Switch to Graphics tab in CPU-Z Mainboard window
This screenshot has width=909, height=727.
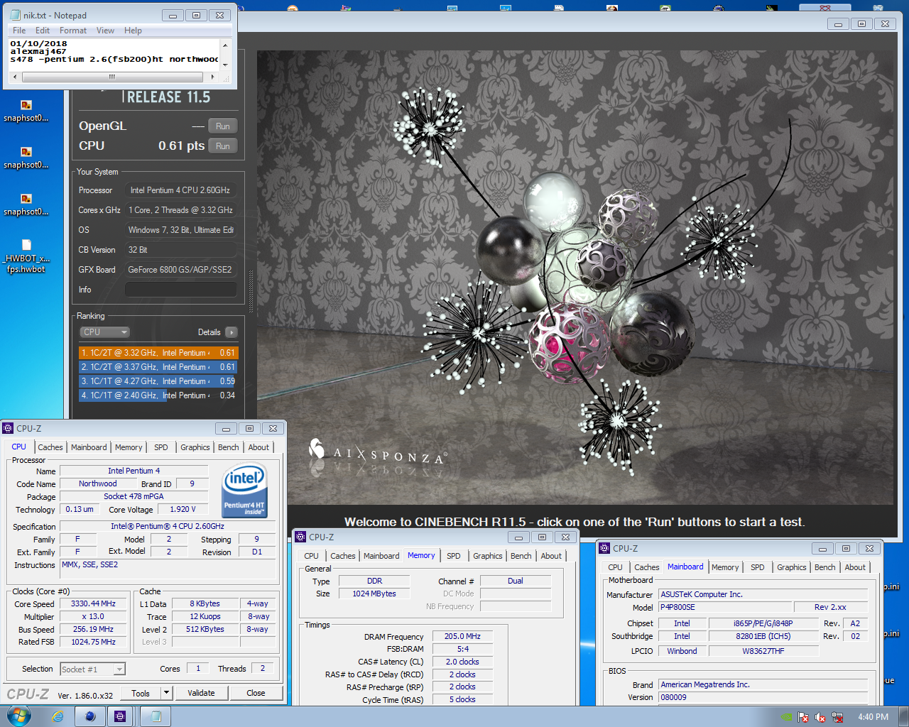point(791,567)
